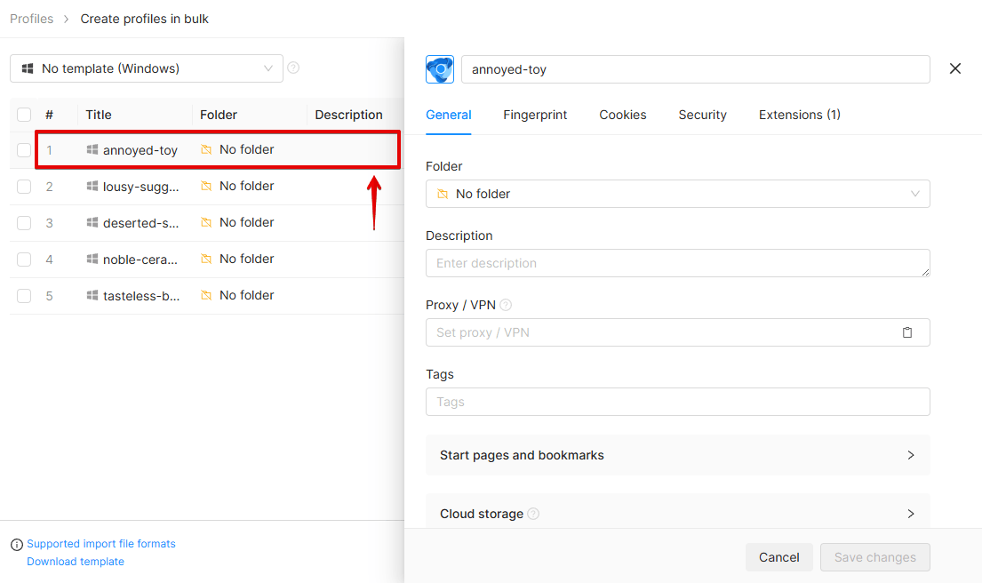Viewport: 982px width, 583px height.
Task: Click Create profiles in bulk breadcrumb
Action: (144, 19)
